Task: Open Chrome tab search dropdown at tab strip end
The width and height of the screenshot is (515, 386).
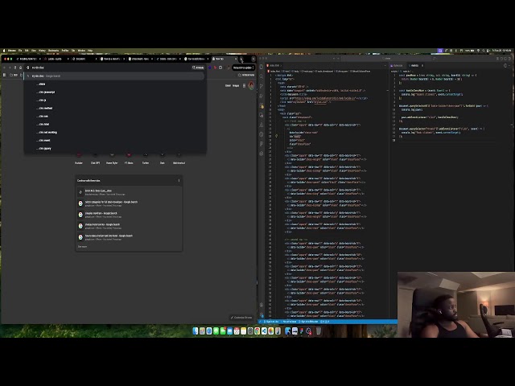Action: point(253,59)
